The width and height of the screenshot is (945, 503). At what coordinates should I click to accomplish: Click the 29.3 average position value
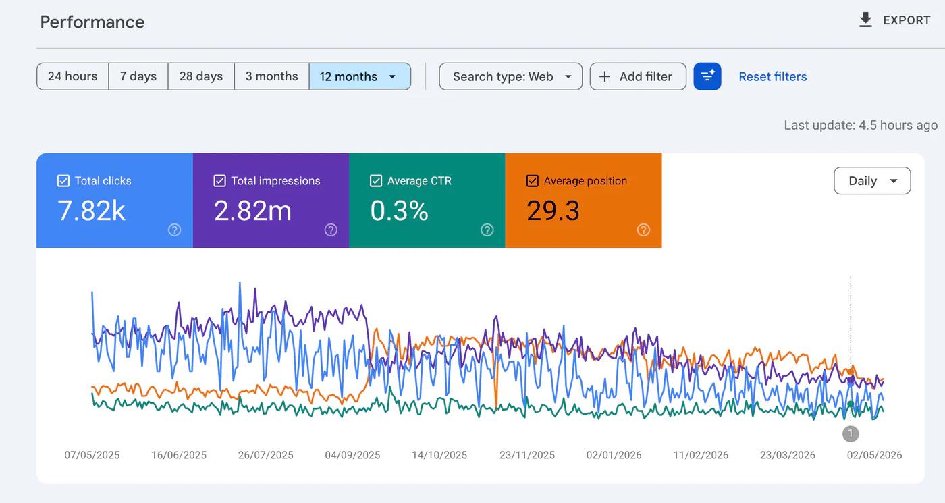pos(553,211)
